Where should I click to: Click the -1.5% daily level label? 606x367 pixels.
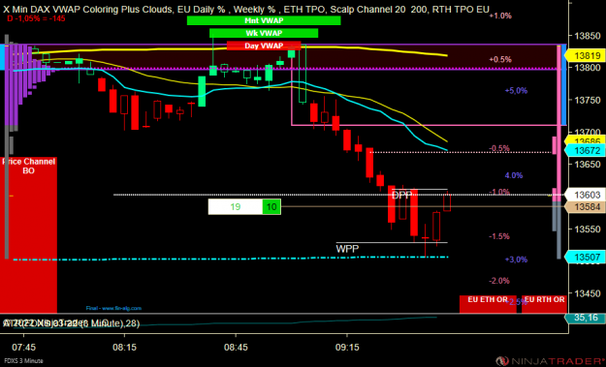click(x=499, y=236)
